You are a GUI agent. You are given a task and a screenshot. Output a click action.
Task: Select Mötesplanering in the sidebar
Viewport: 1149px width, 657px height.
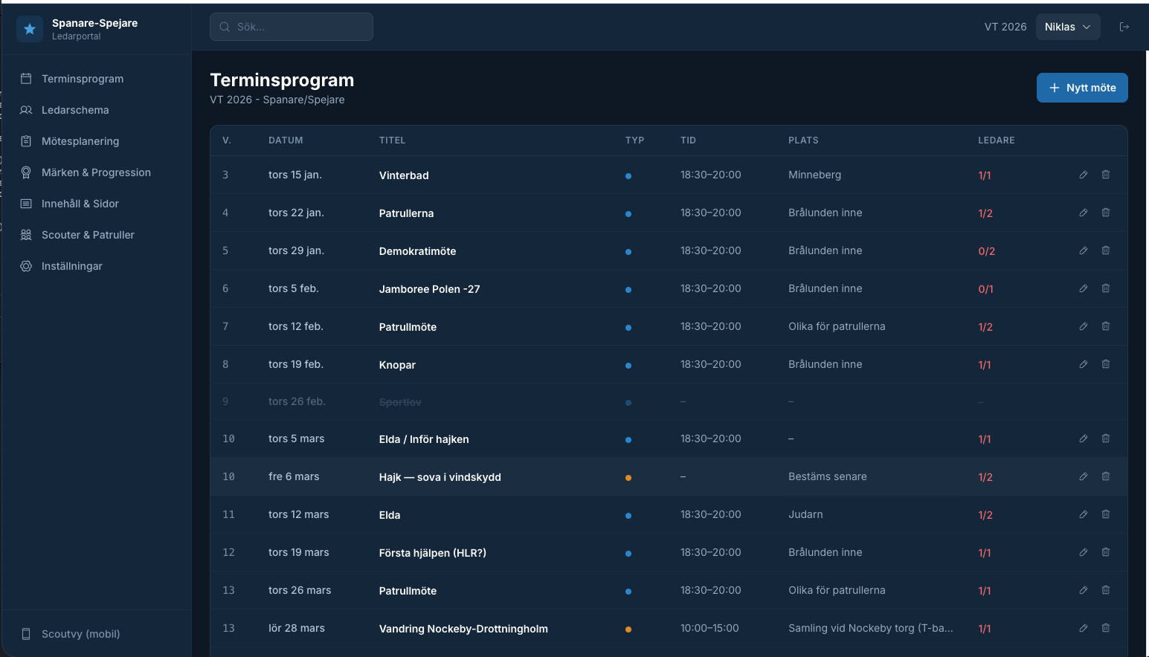(80, 141)
